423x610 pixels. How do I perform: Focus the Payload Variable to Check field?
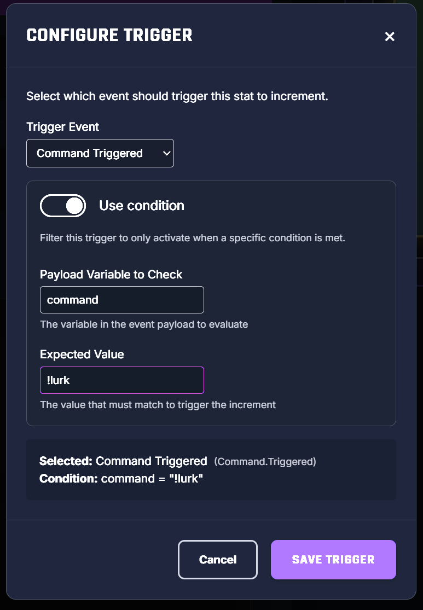121,300
